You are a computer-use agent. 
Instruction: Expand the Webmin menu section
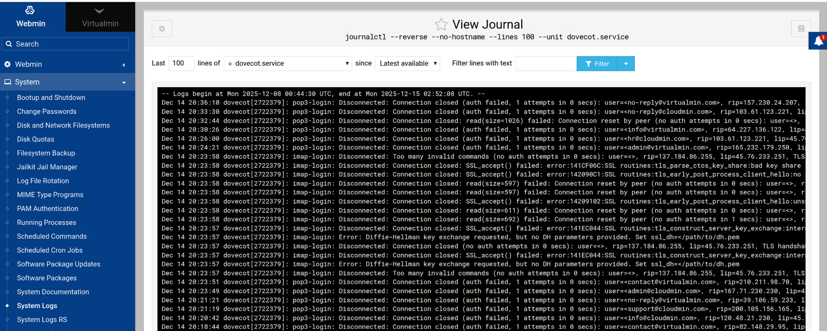124,64
